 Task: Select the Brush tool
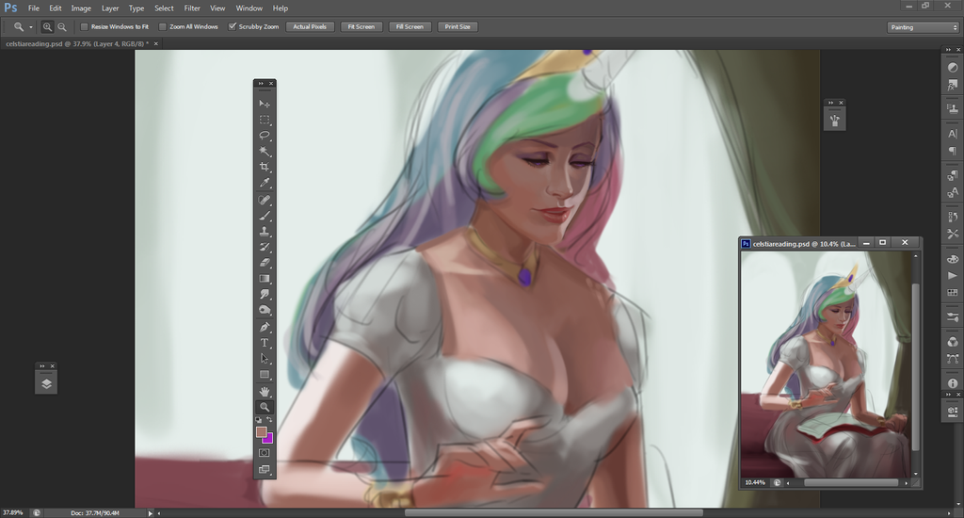(265, 216)
